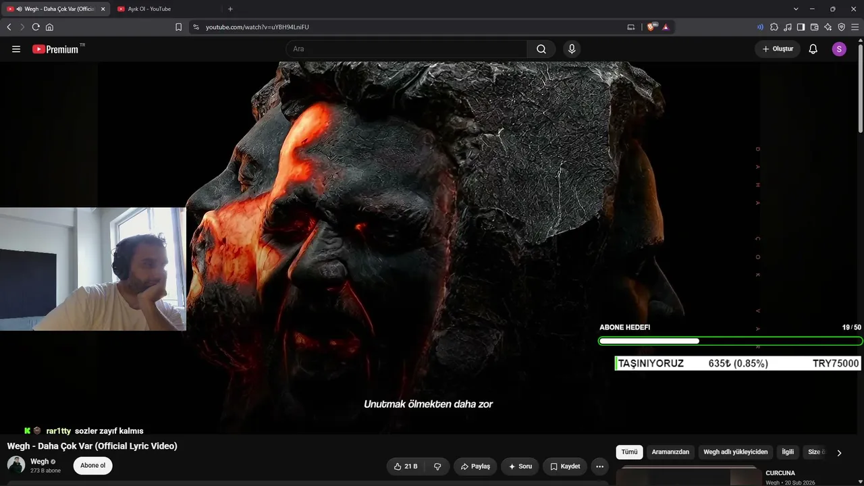Go back to the previous page
This screenshot has height=486, width=864.
(9, 27)
